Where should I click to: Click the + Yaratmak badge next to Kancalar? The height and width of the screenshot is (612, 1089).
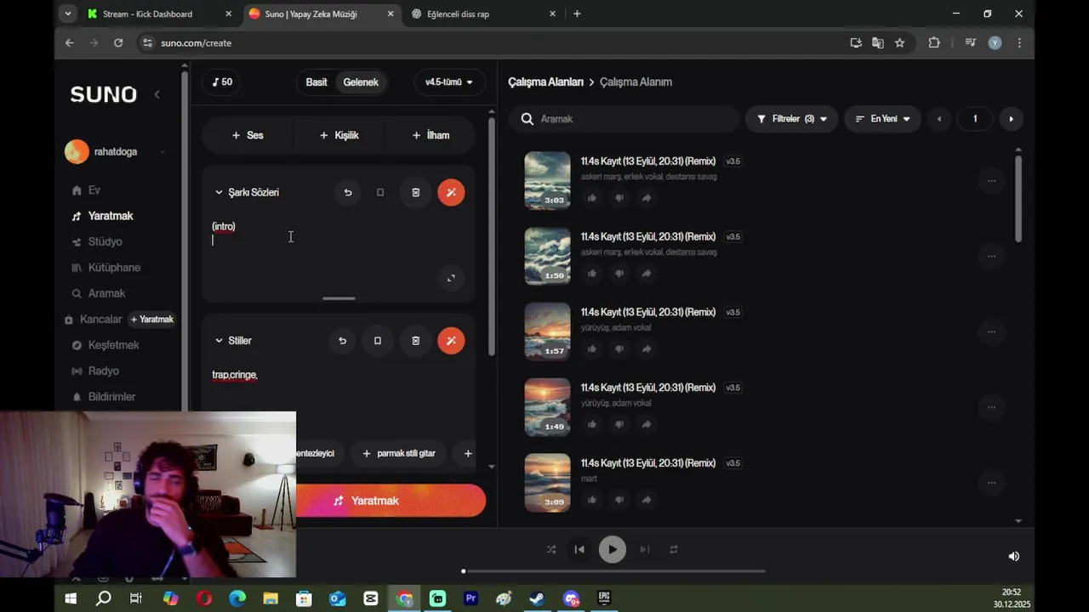[152, 320]
